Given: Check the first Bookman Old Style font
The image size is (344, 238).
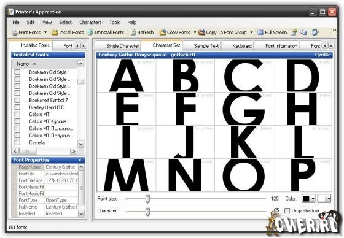Looking at the screenshot, I should (17, 72).
